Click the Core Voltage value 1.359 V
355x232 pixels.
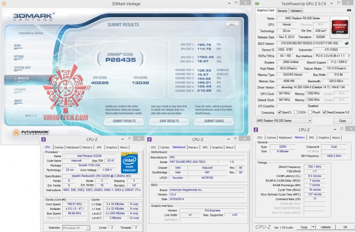[107, 170]
